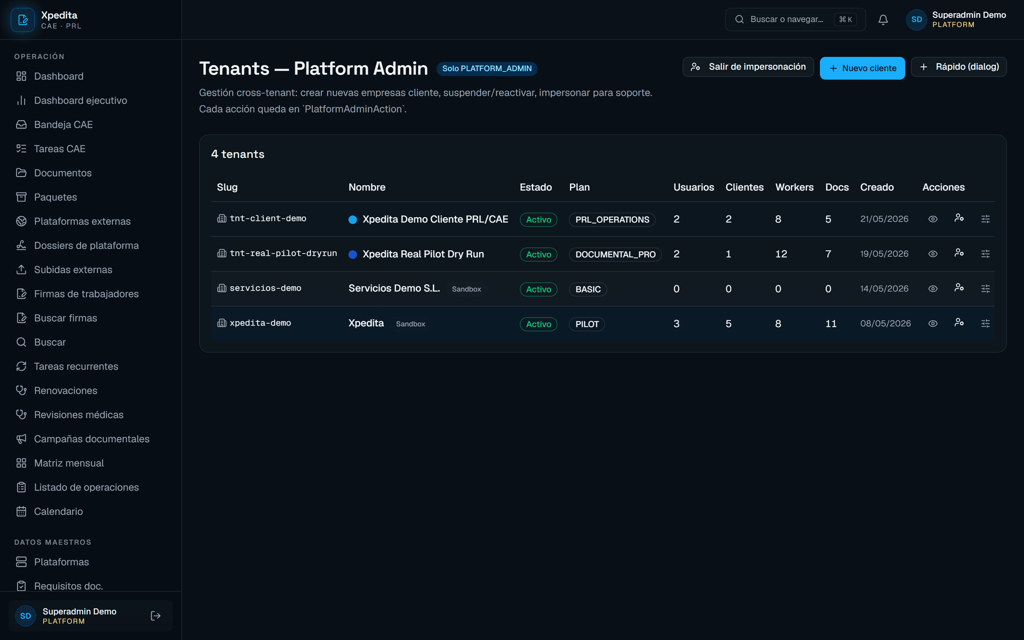Click the blue dot of Xpedita Real Pilot
This screenshot has width=1024, height=640.
point(352,254)
